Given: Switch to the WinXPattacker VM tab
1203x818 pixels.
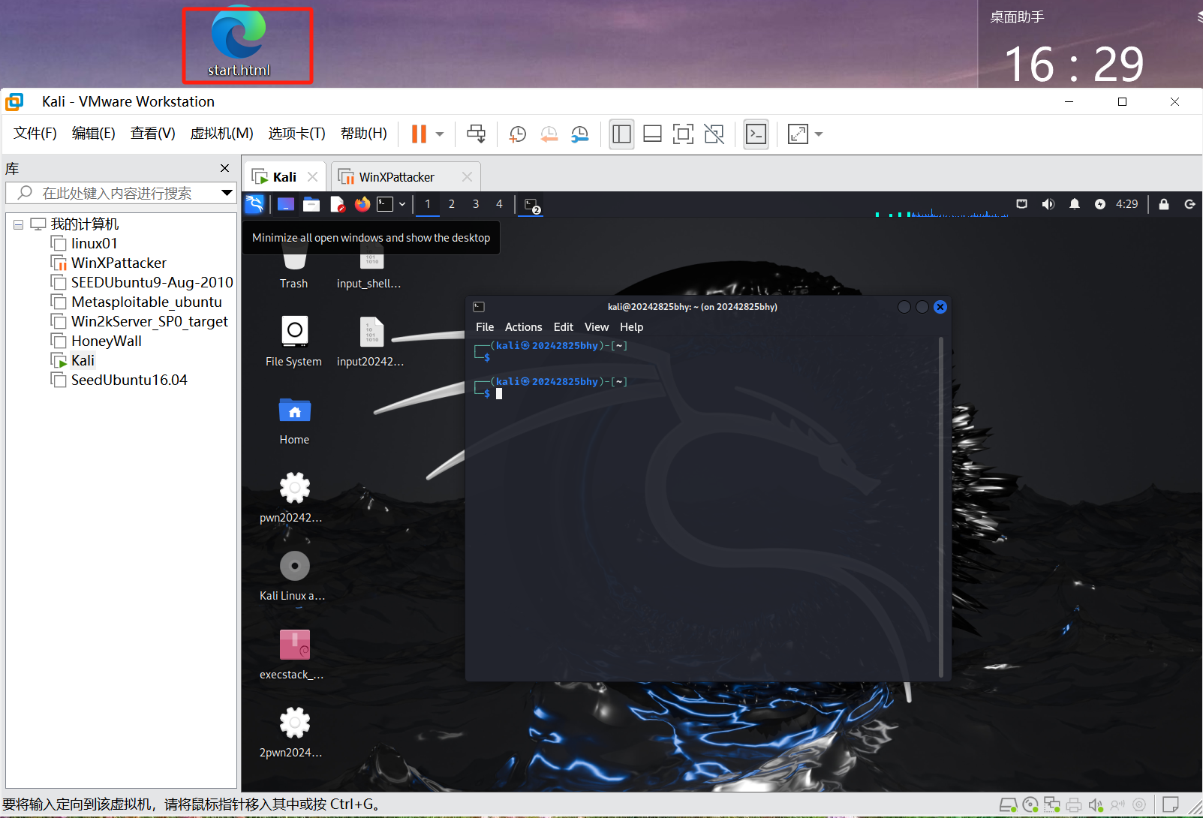Looking at the screenshot, I should [395, 177].
